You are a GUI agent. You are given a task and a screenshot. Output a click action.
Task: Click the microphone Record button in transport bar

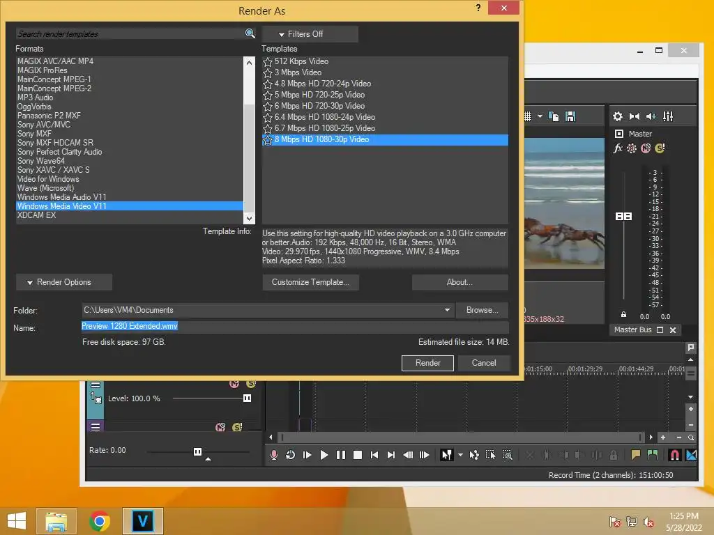click(x=273, y=455)
